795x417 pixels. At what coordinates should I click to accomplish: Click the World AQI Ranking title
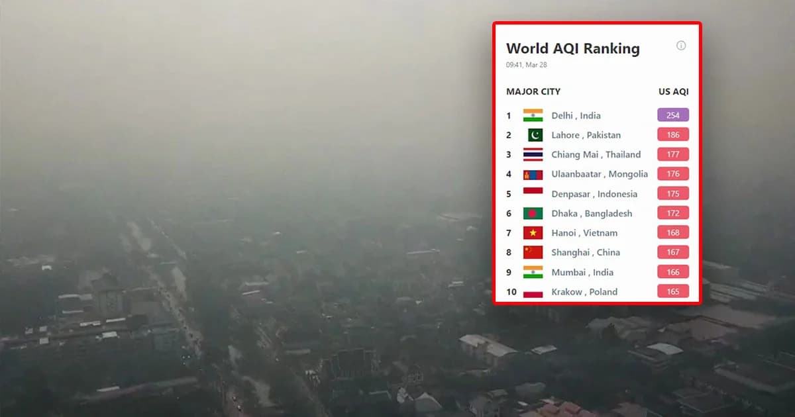click(x=573, y=48)
